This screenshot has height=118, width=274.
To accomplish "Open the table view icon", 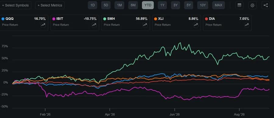I will click(239, 5).
